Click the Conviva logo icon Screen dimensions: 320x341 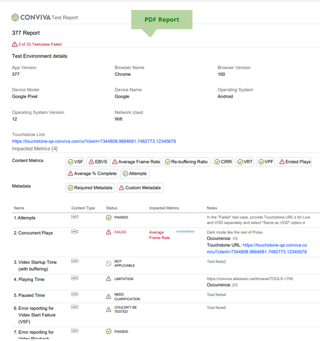click(16, 17)
